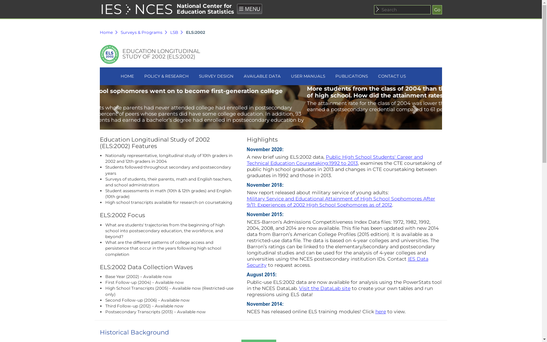
Task: Click 'Postsecondary Transcripts (2013)' list item
Action: tap(156, 312)
